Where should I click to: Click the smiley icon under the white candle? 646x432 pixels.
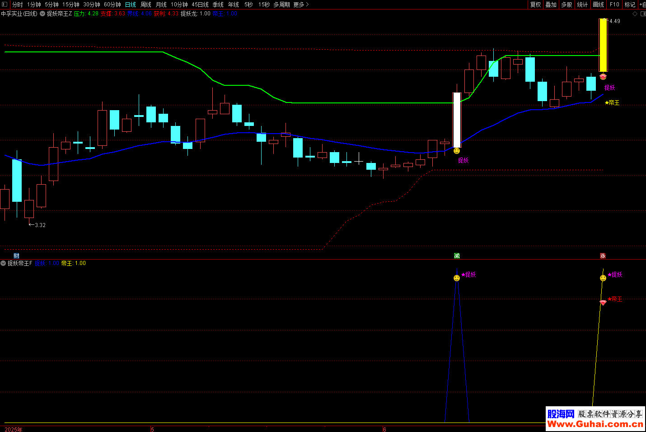pos(457,151)
